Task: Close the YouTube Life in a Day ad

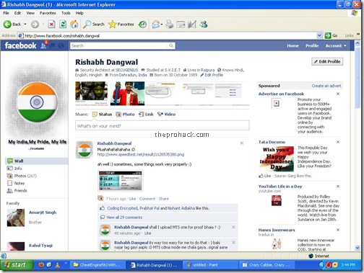Action: click(x=338, y=187)
